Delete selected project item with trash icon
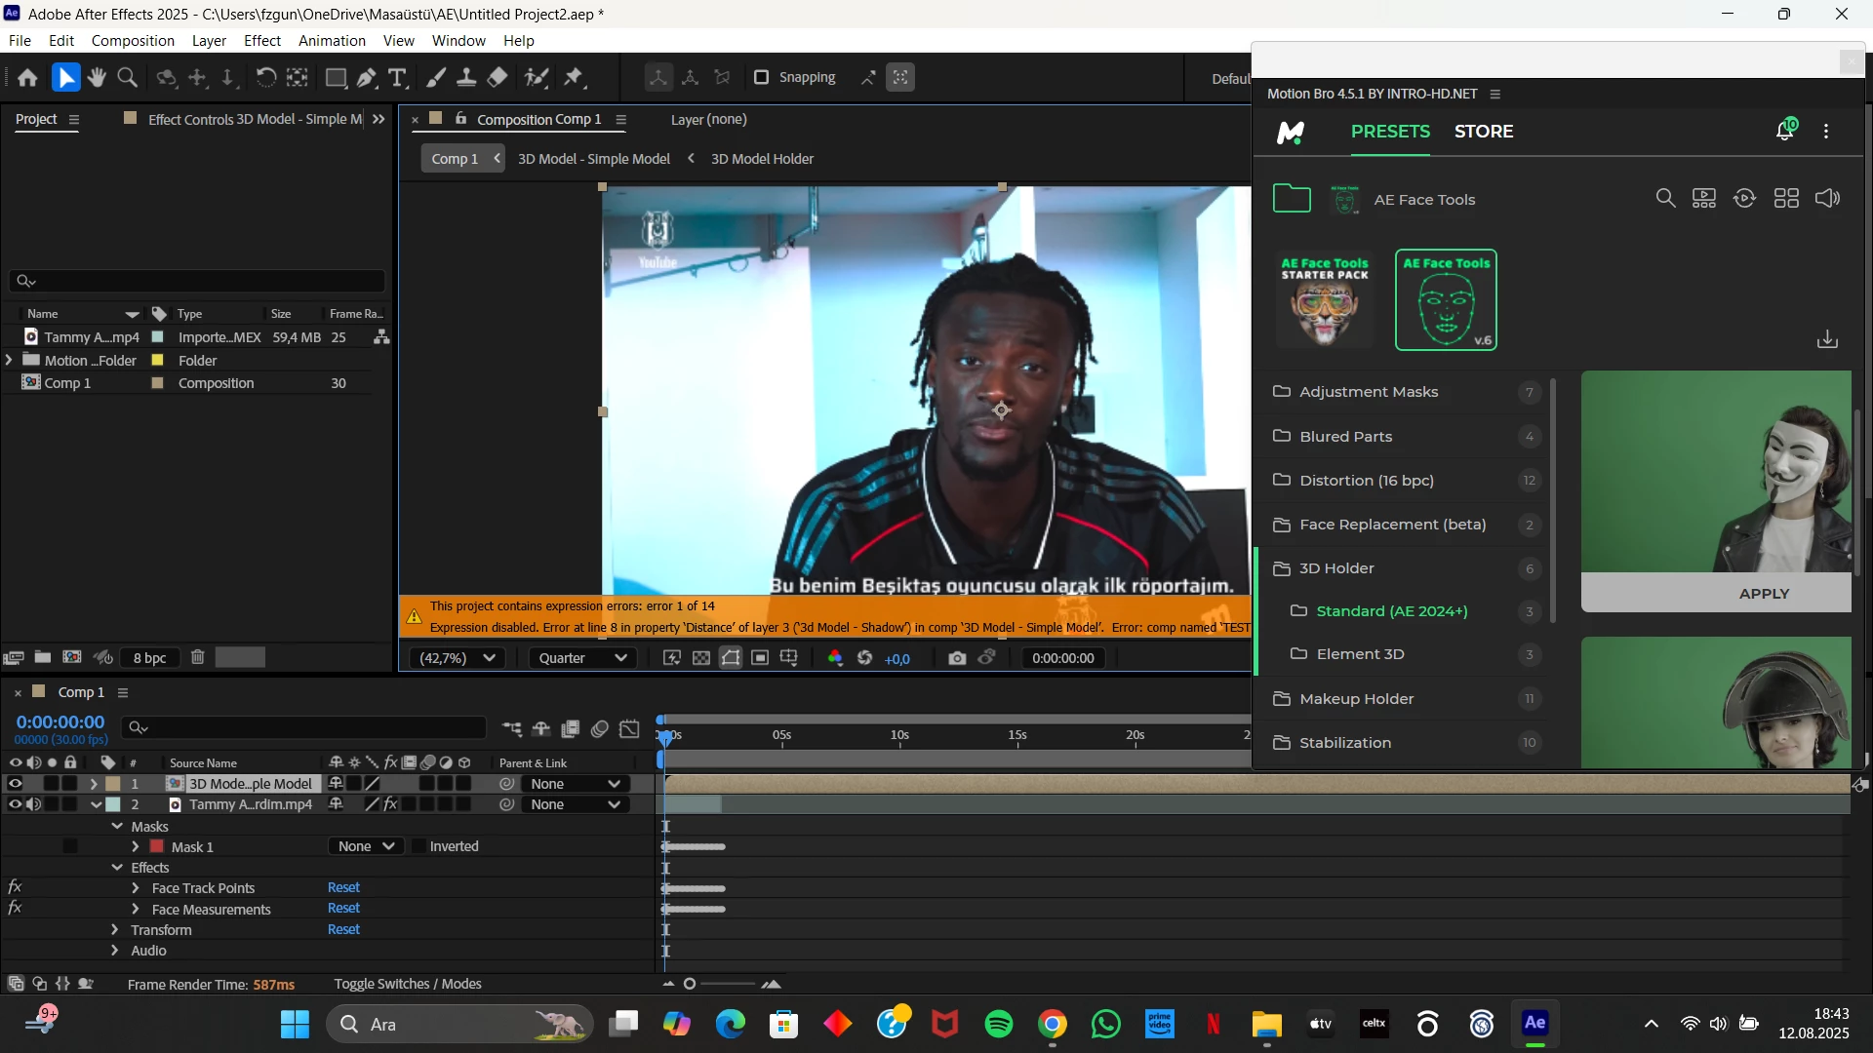Screen dimensions: 1873x1053 coord(197,657)
